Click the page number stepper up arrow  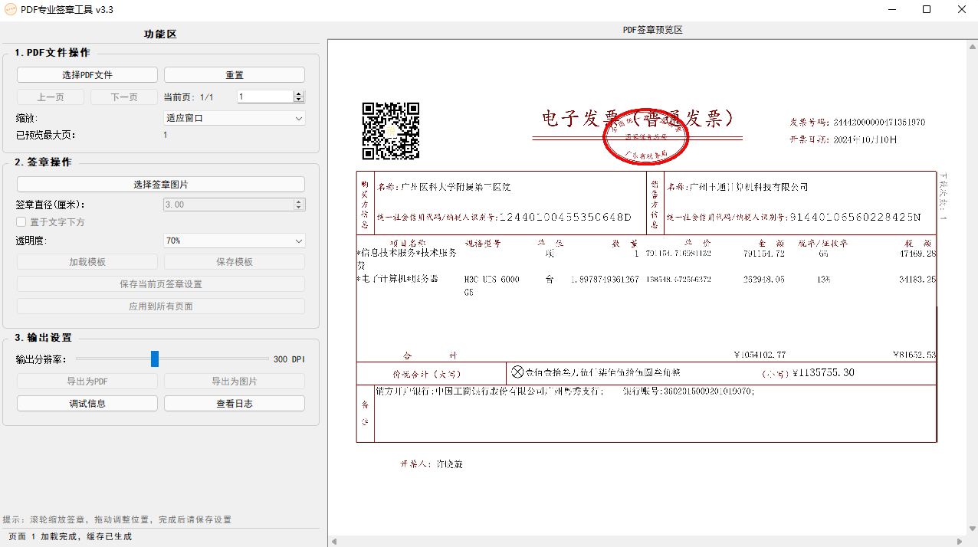coord(297,93)
